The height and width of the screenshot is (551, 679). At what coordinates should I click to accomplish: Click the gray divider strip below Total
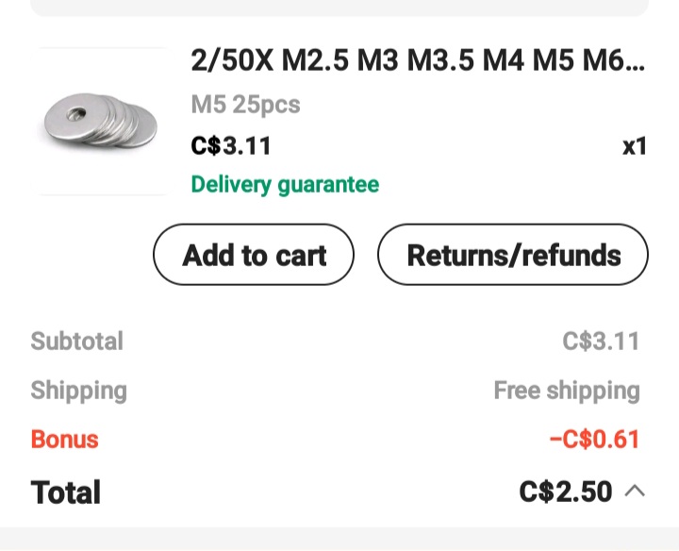pos(339,539)
